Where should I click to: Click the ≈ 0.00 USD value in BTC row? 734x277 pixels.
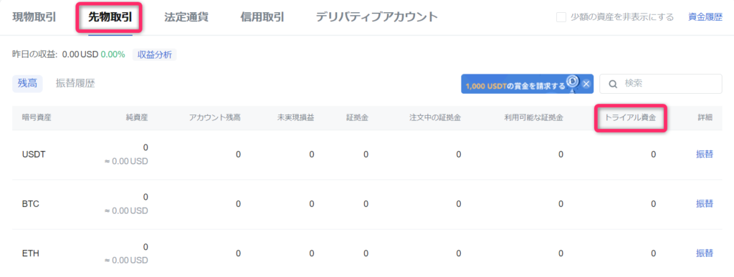[x=126, y=211]
